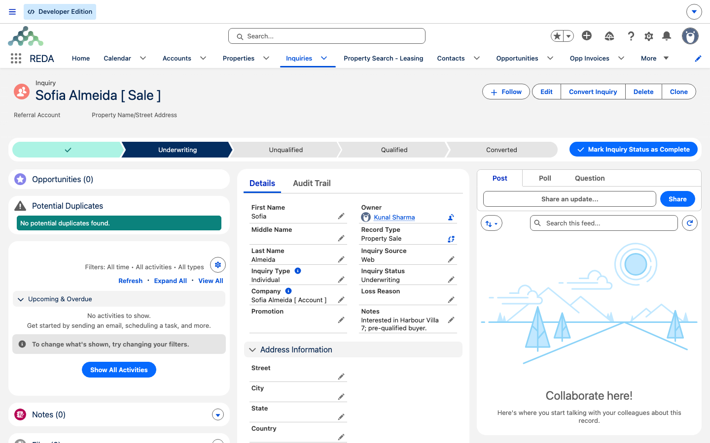Expand the Accounts nav dropdown chevron
710x443 pixels.
pos(203,58)
